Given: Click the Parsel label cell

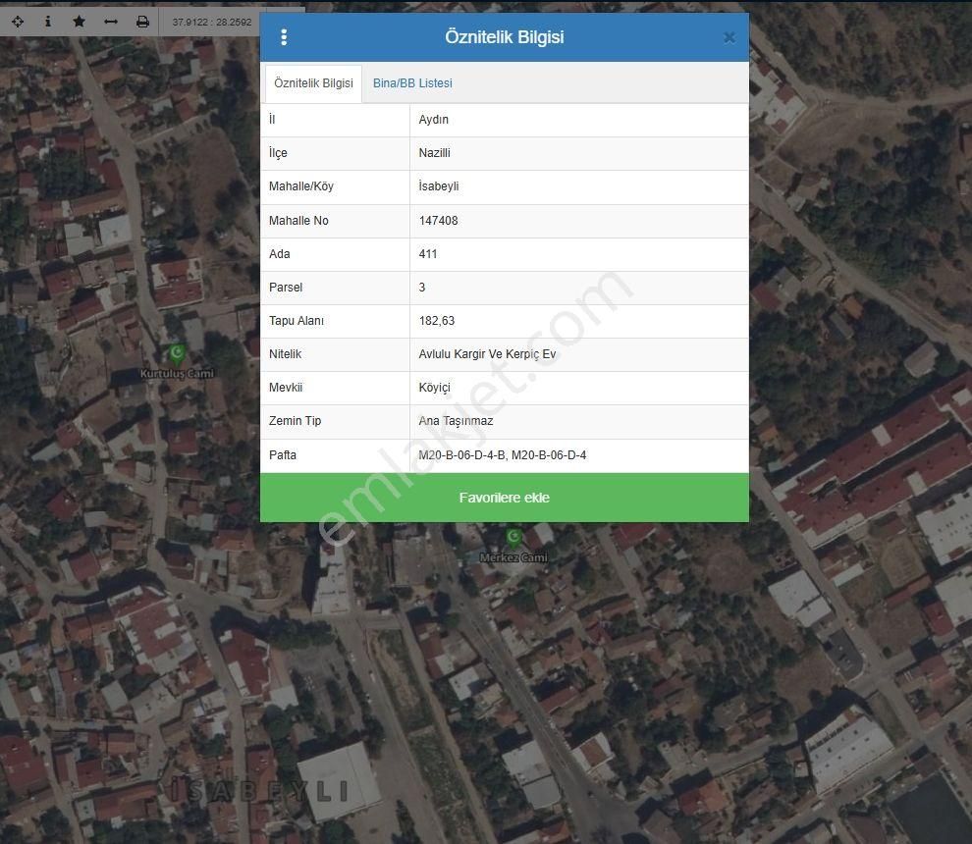Looking at the screenshot, I should pos(335,288).
